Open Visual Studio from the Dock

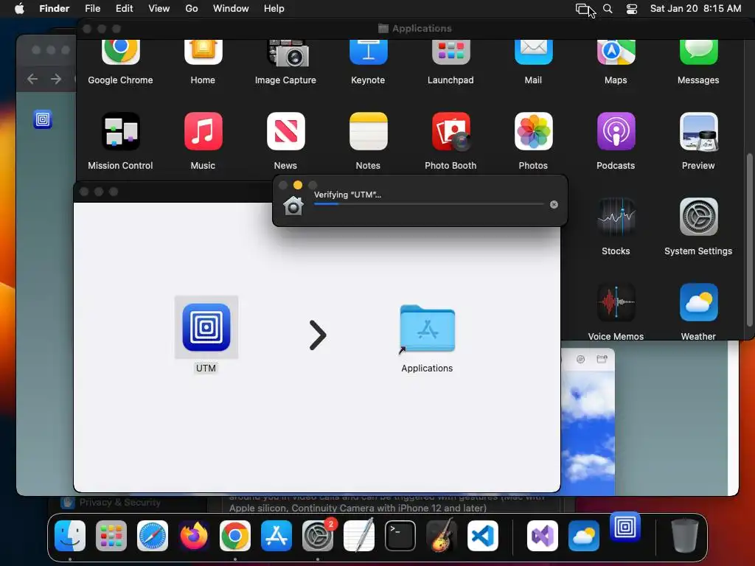[543, 536]
